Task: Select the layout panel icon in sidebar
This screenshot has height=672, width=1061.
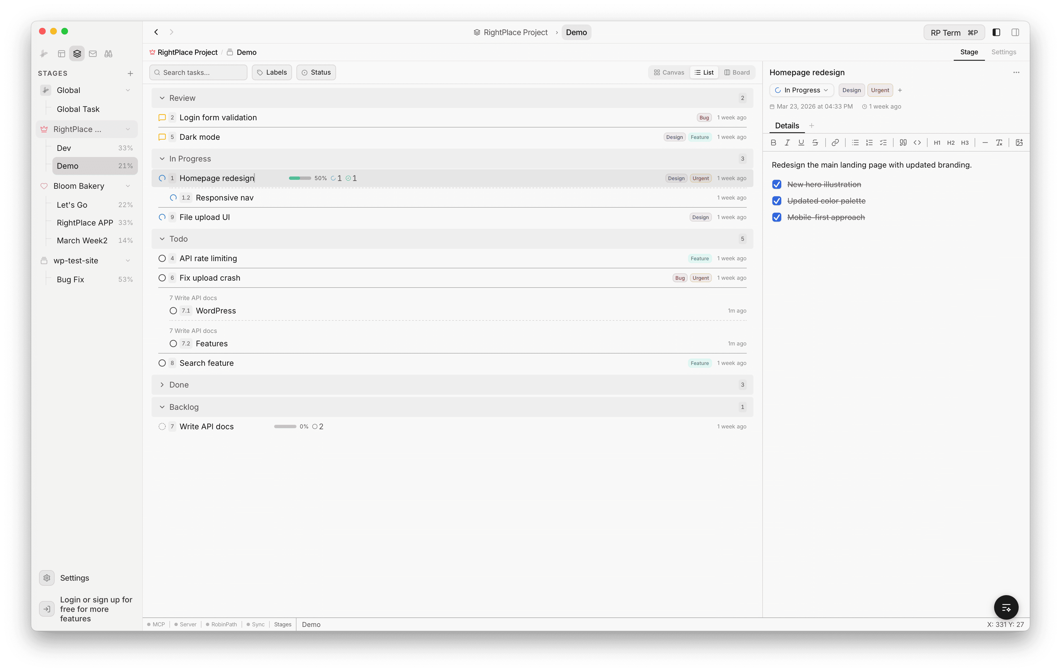Action: 62,53
